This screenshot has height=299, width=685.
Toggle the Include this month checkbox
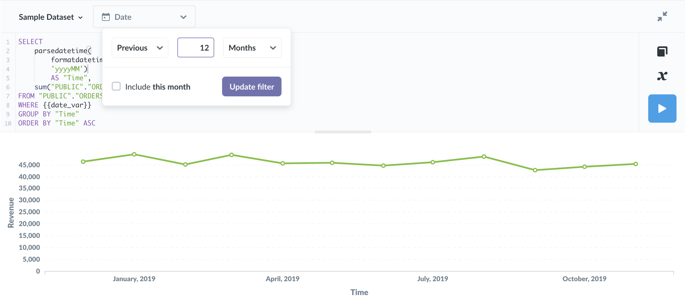point(116,86)
